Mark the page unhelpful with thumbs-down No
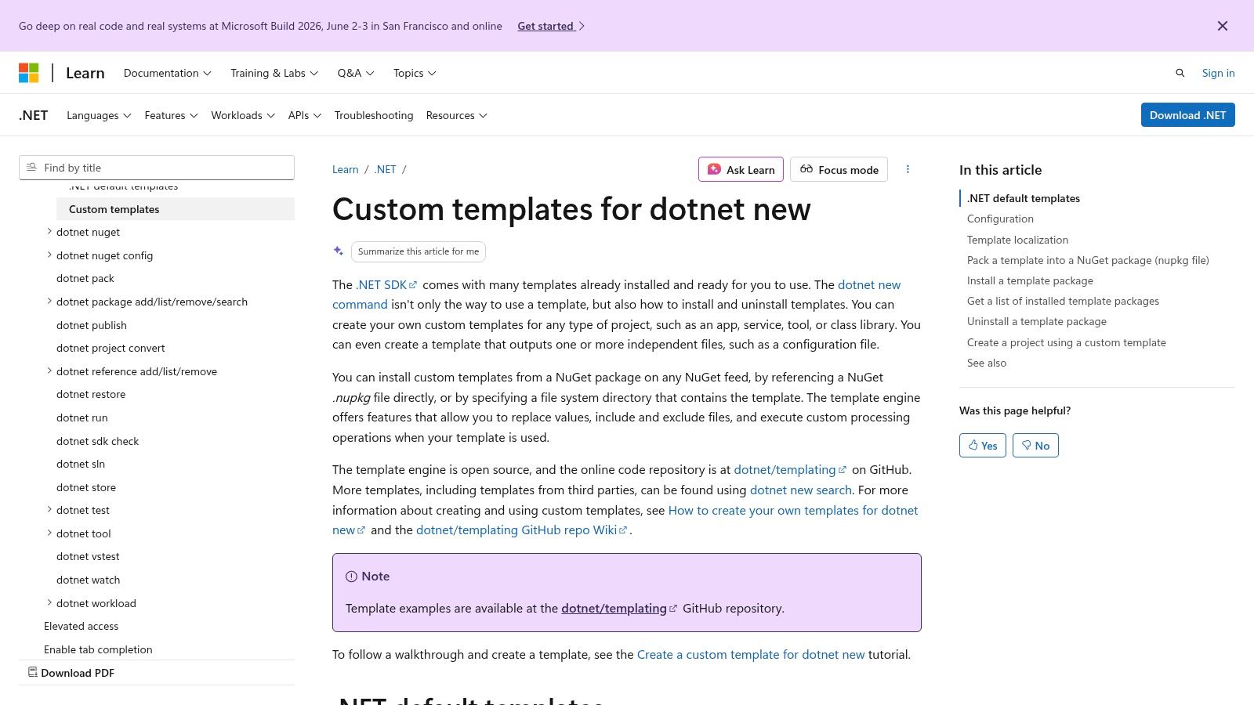The image size is (1254, 705). 1035,445
